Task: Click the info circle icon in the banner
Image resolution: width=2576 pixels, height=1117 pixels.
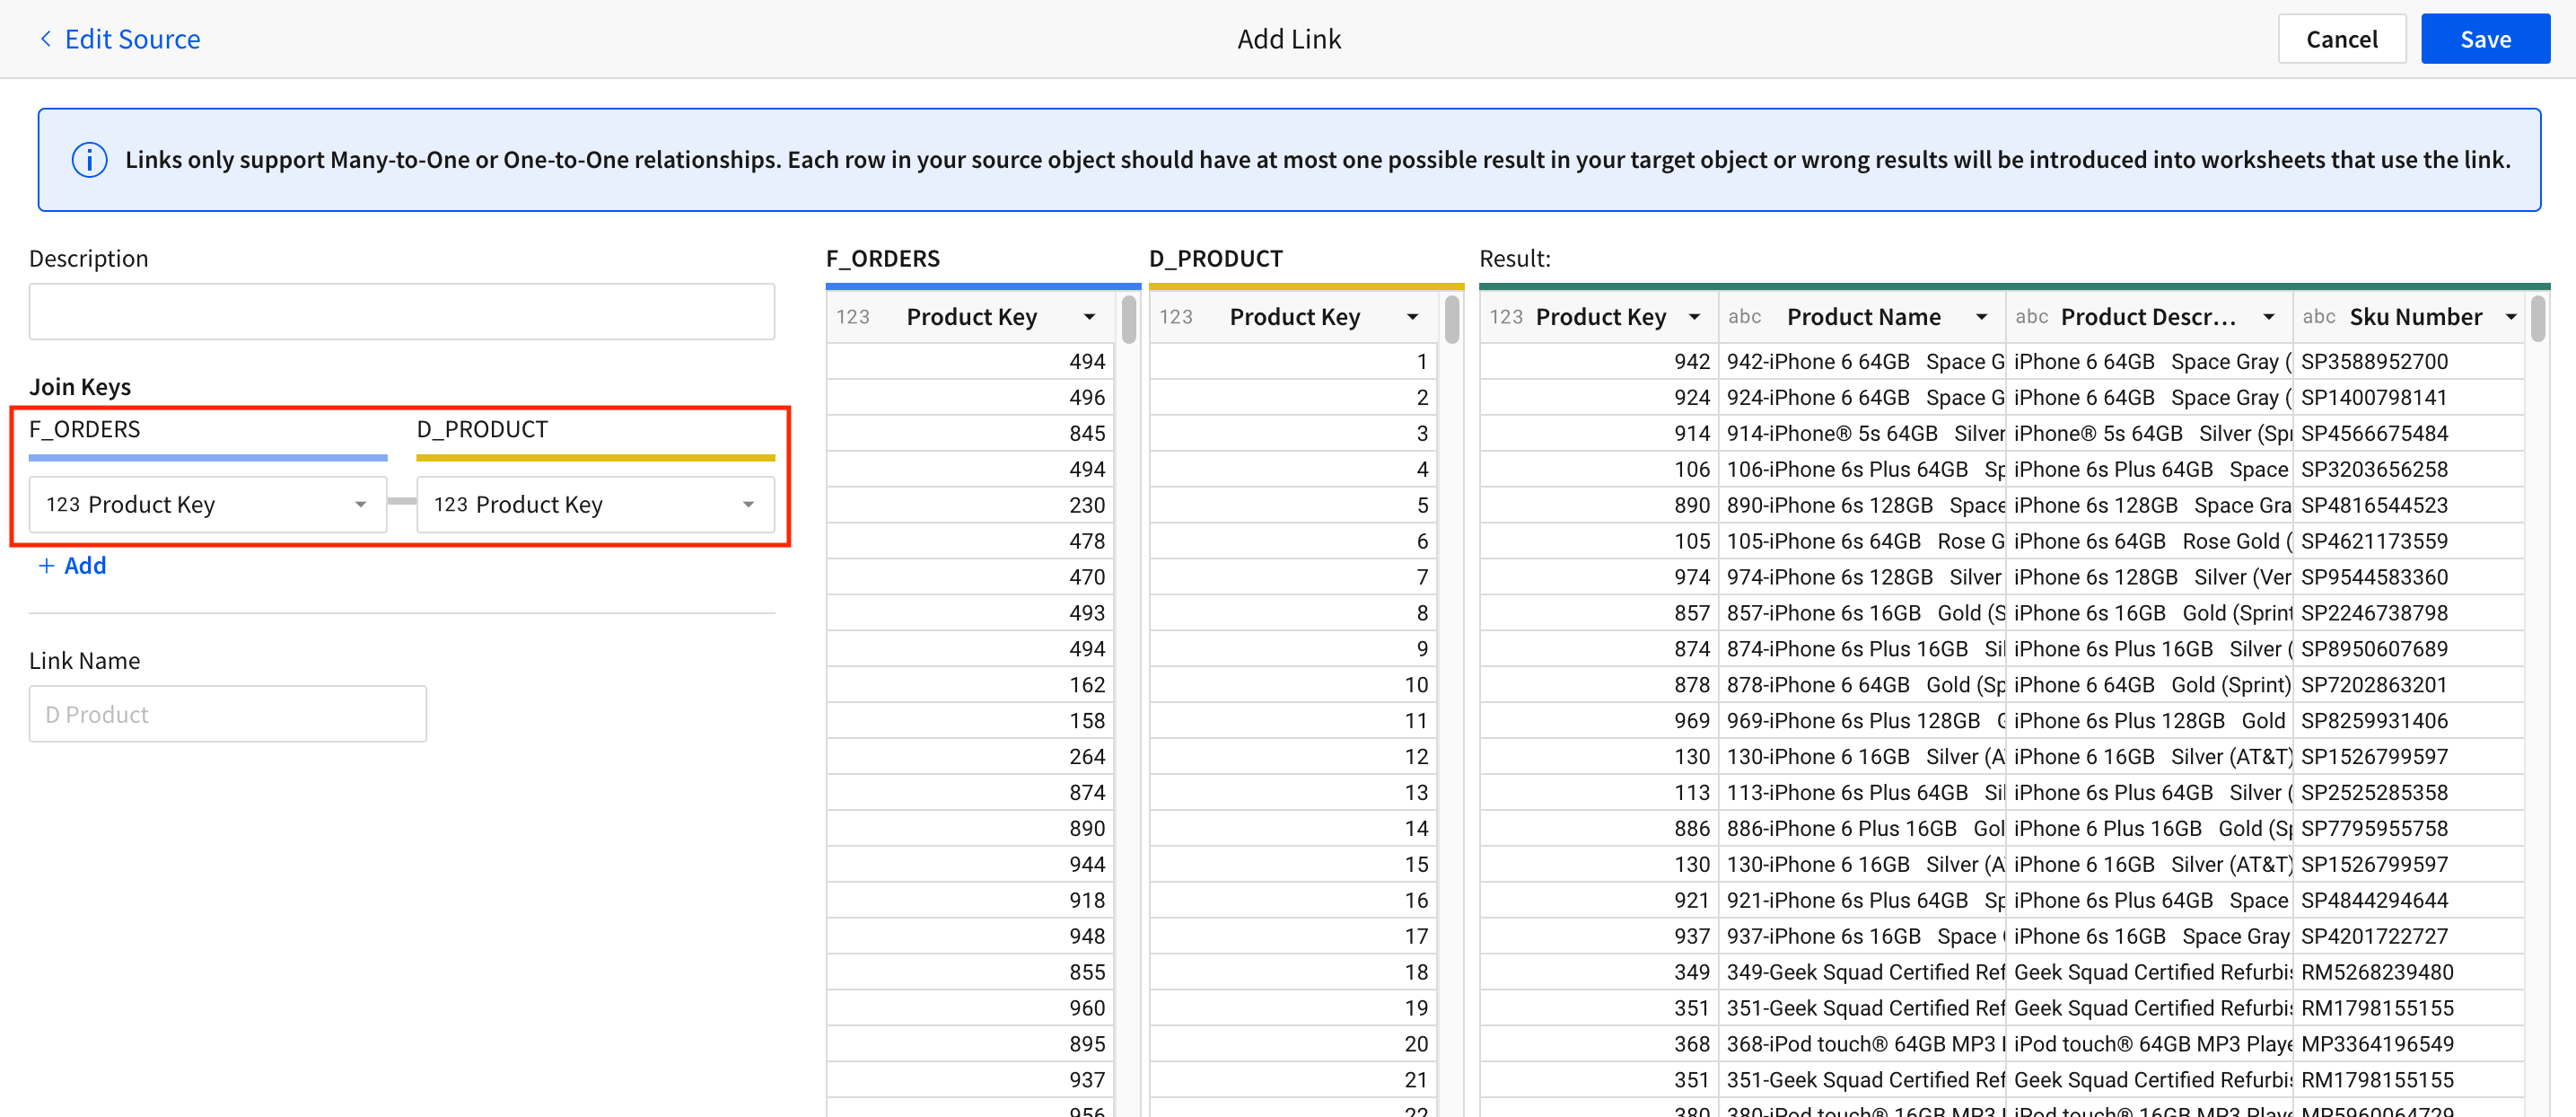Action: pyautogui.click(x=88, y=159)
